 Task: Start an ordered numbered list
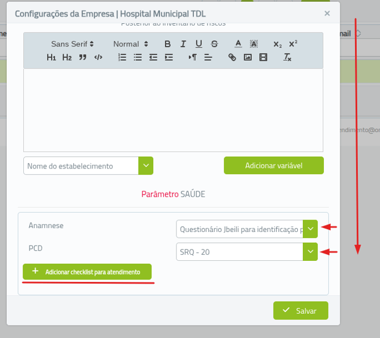tap(122, 57)
